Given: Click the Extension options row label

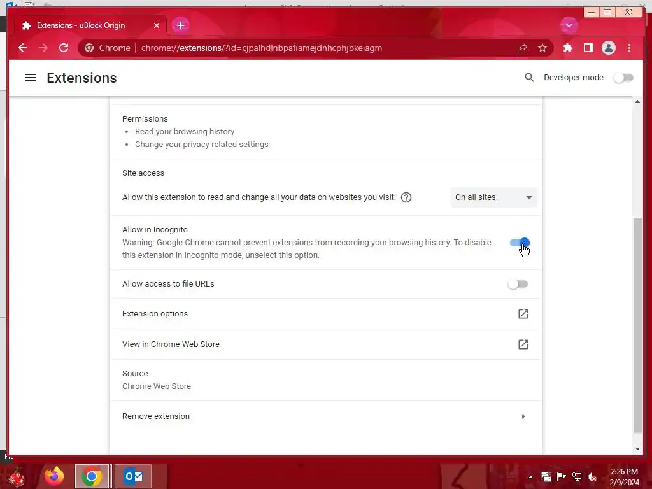Looking at the screenshot, I should tap(155, 314).
